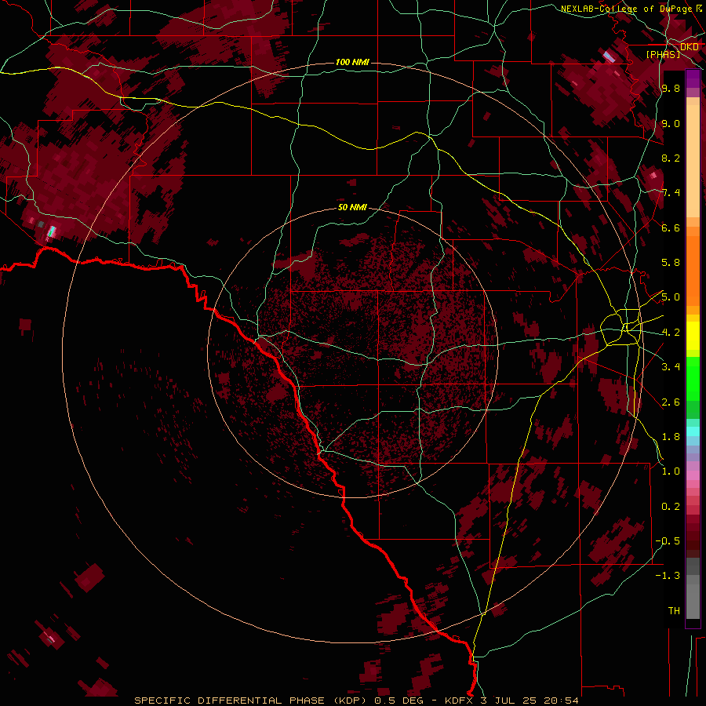The height and width of the screenshot is (706, 706).
Task: Click the cyan segment of color bar
Action: (693, 431)
